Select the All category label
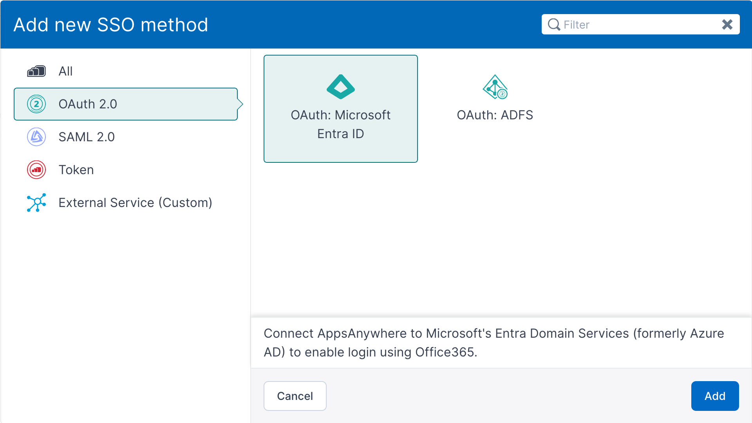This screenshot has height=423, width=752. 65,71
